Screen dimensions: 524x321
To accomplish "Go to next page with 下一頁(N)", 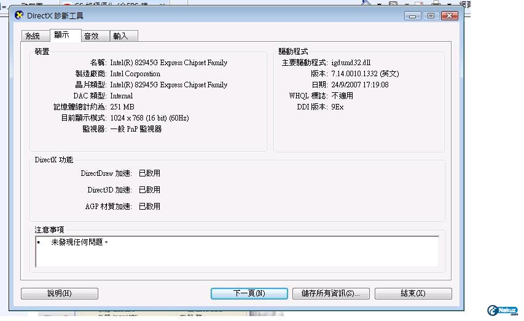I will [249, 293].
